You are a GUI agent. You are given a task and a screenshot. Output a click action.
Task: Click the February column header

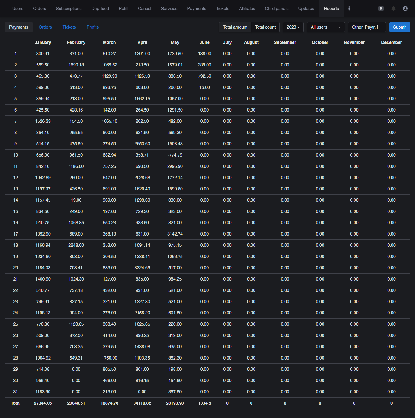[76, 42]
